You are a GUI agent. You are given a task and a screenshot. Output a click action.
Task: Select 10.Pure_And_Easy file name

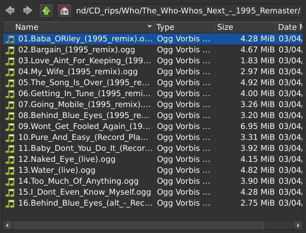pyautogui.click(x=83, y=137)
